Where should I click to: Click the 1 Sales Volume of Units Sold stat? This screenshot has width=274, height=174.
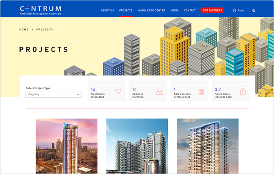189,91
